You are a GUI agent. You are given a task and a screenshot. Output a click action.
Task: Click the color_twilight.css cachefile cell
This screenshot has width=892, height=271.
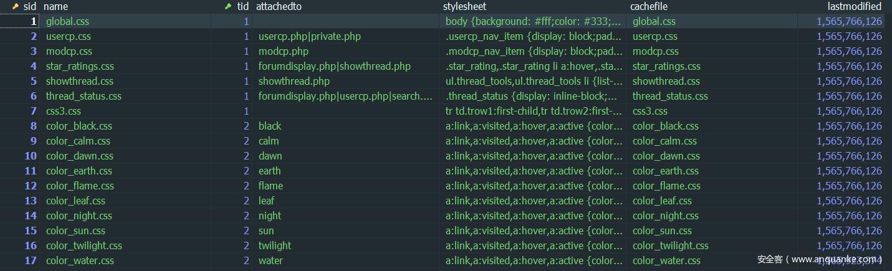coord(670,245)
